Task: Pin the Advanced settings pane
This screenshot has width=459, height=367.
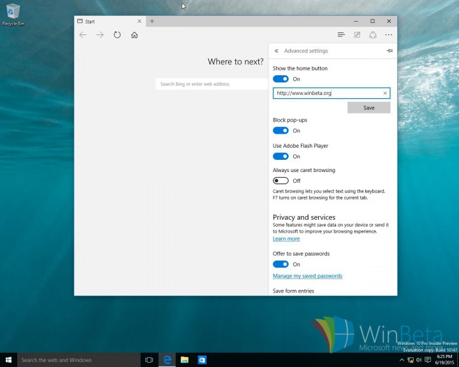Action: (390, 50)
